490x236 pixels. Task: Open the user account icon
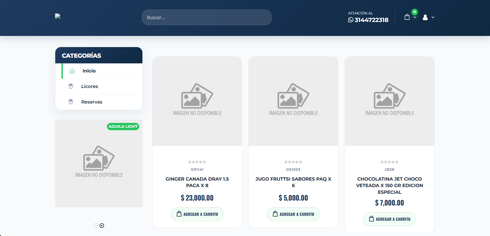425,17
